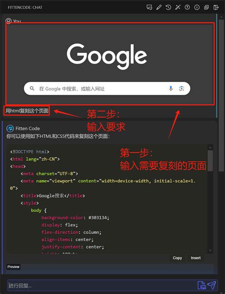Viewport: 225px width, 294px height.
Task: Open the uploaded Google page image
Action: [110, 64]
